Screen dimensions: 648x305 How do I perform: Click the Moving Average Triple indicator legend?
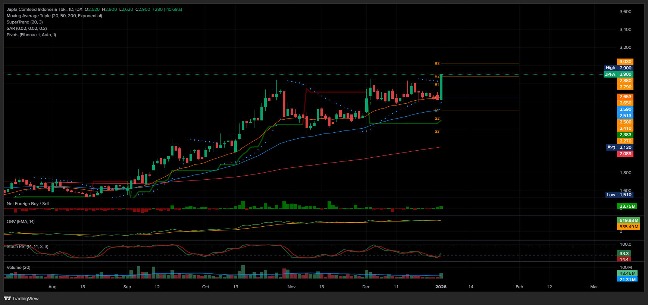point(54,16)
